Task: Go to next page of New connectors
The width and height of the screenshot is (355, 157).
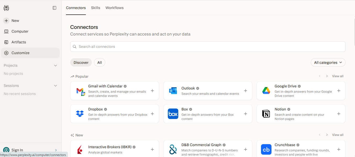Action: tap(327, 135)
